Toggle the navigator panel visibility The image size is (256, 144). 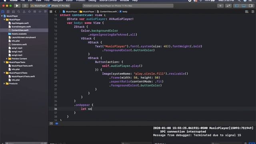coord(237,6)
